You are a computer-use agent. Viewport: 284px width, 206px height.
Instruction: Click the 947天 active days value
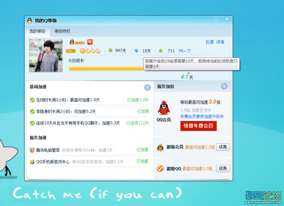click(120, 51)
